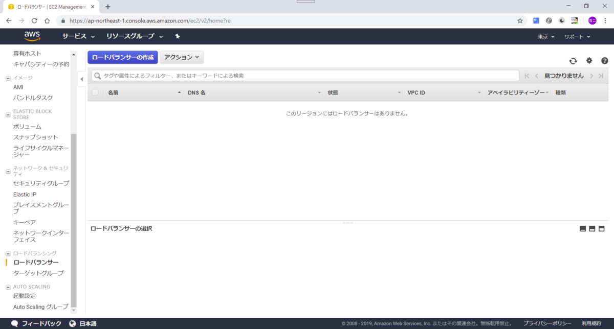Open the サービス menu
This screenshot has height=329, width=614.
(75, 36)
